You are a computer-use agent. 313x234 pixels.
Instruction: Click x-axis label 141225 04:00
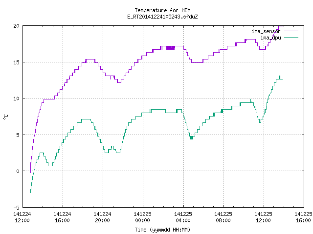tap(183, 217)
